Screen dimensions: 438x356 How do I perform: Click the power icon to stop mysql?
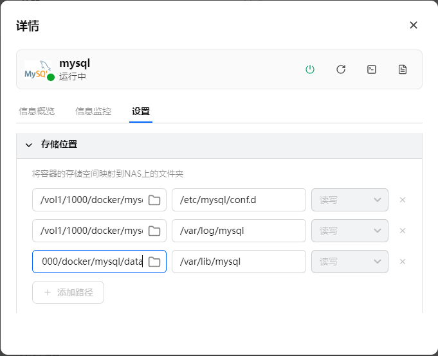310,69
